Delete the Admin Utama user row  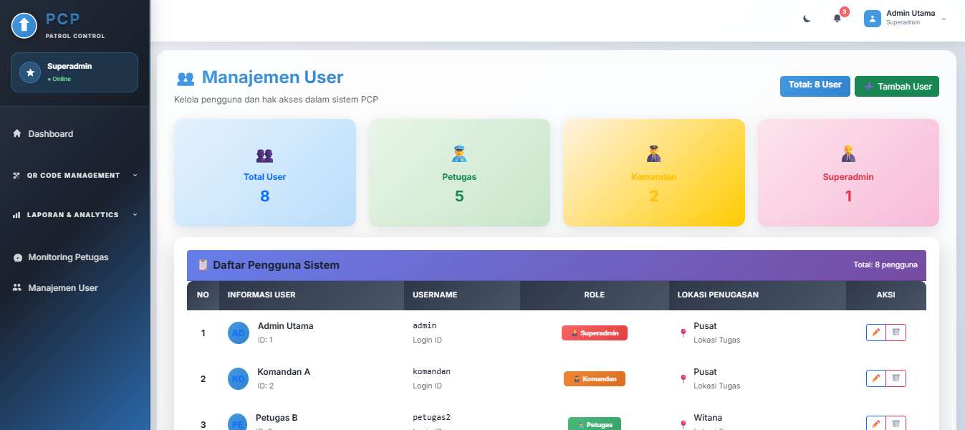896,333
